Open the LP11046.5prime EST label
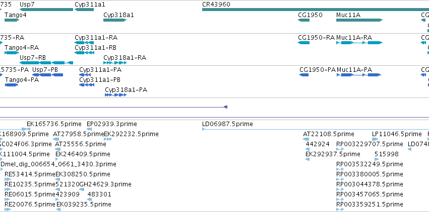The width and height of the screenshot is (429, 212). (397, 134)
